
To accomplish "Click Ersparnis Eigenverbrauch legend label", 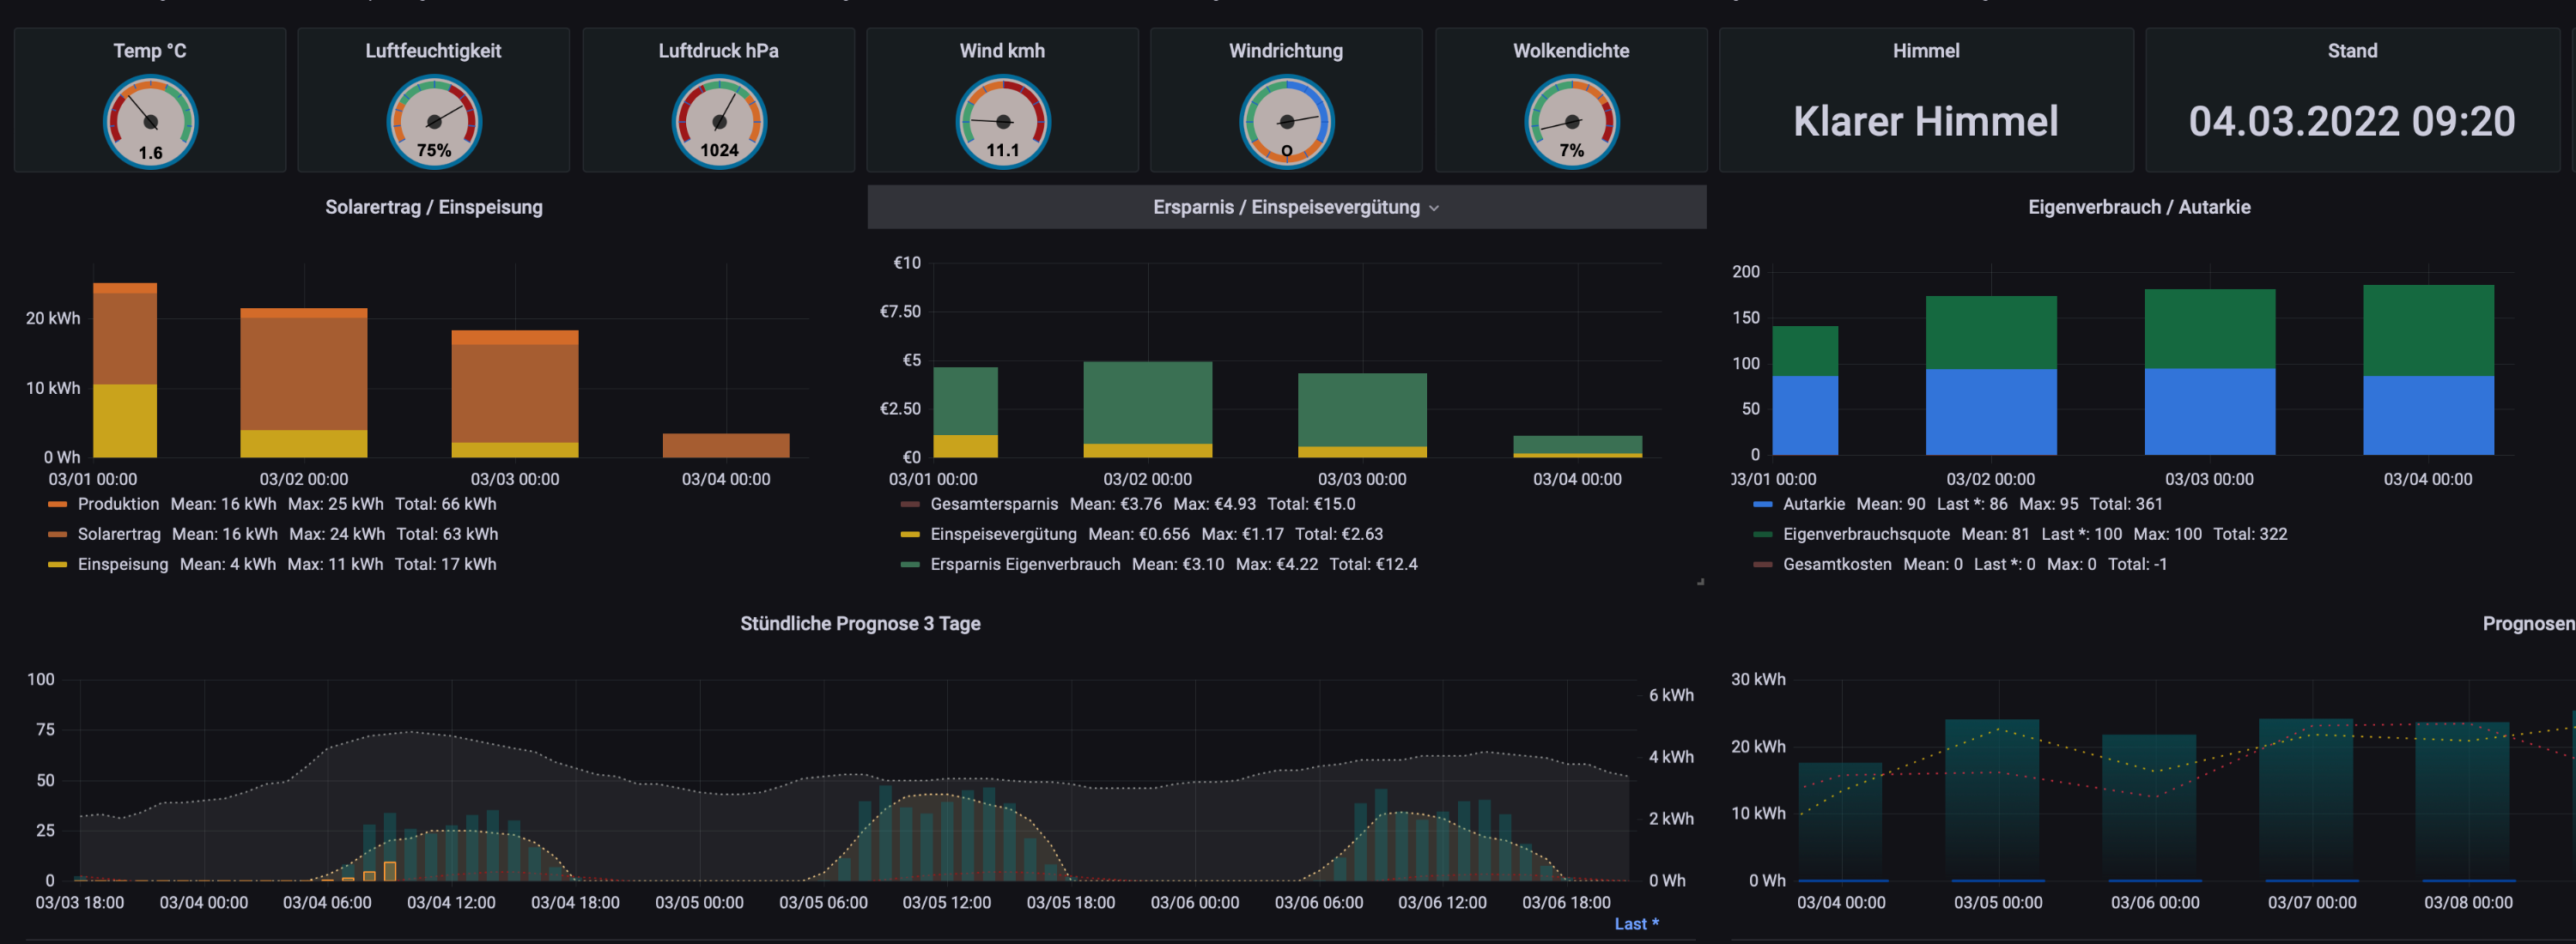I will [x=1024, y=565].
